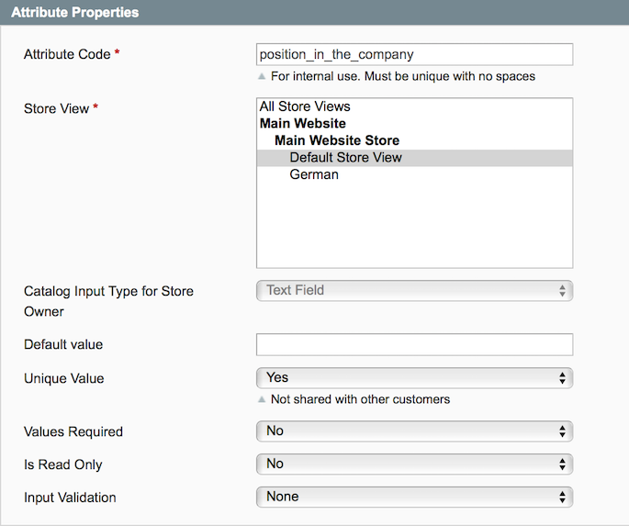Expand the Input Validation dropdown showing 'None'

(x=414, y=497)
